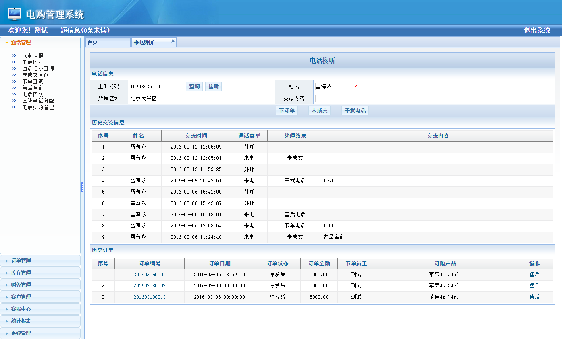Click arrow icon beside 下单查询

(14, 81)
